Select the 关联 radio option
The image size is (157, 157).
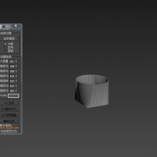5,44
